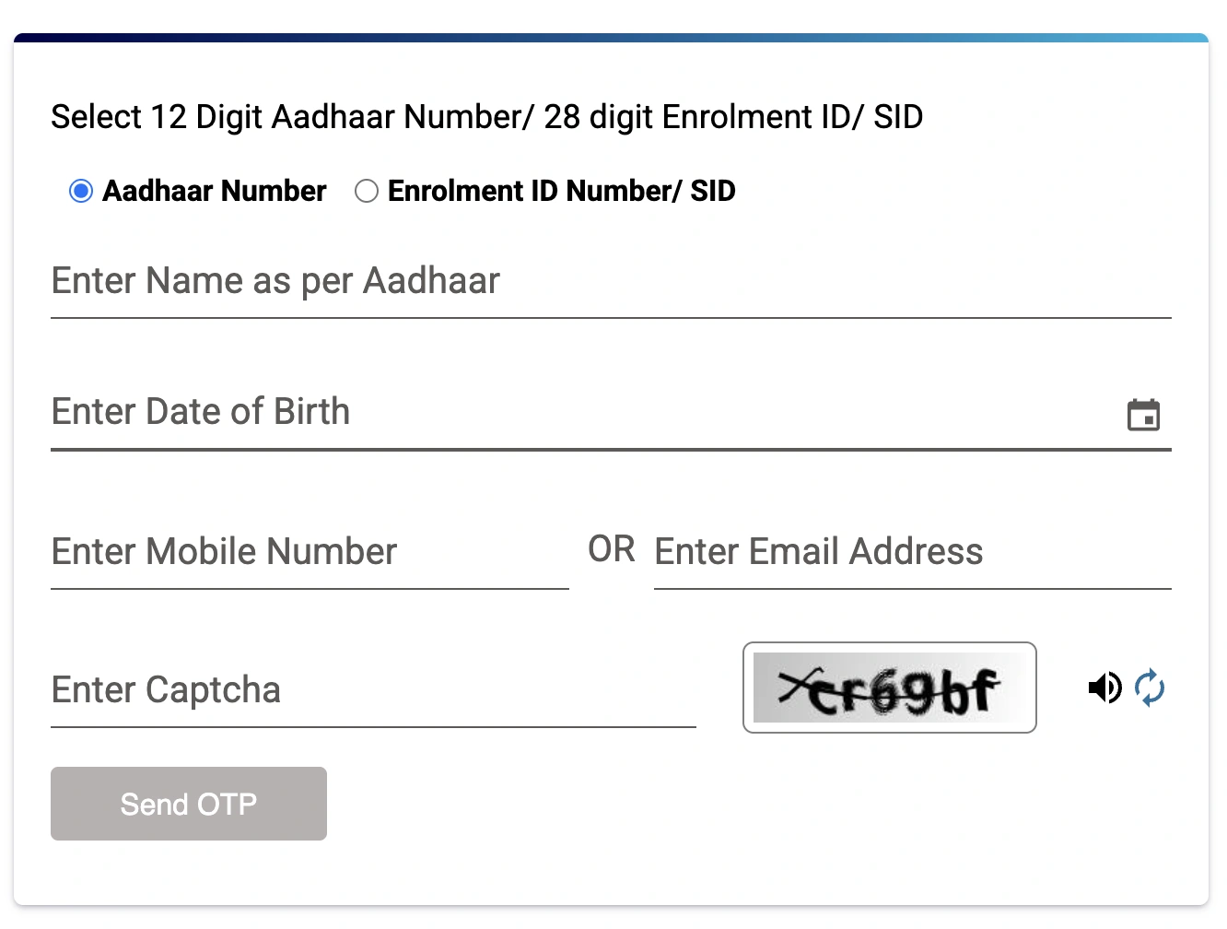Click the Aadhaar Number label text
Image resolution: width=1227 pixels, height=929 pixels.
pyautogui.click(x=214, y=191)
